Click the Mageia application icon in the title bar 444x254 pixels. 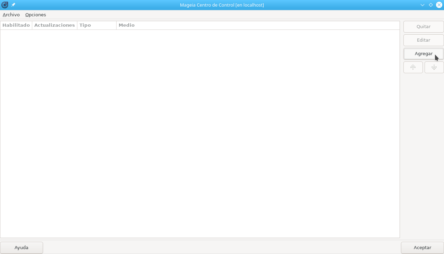(x=5, y=5)
